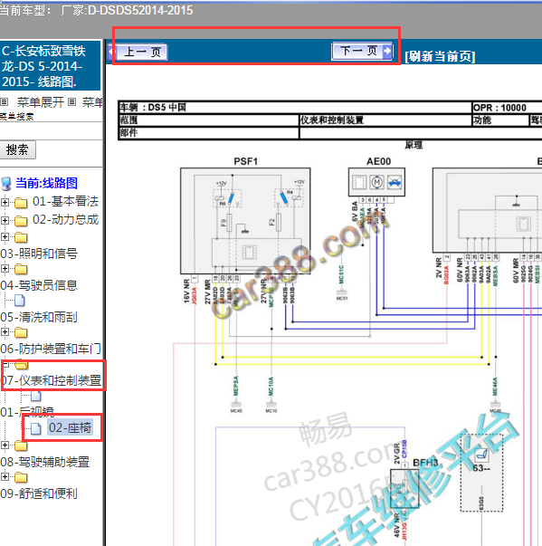Expand the 03-照明和信号 folder node
Screen dimensions: 542x546
(x=5, y=237)
